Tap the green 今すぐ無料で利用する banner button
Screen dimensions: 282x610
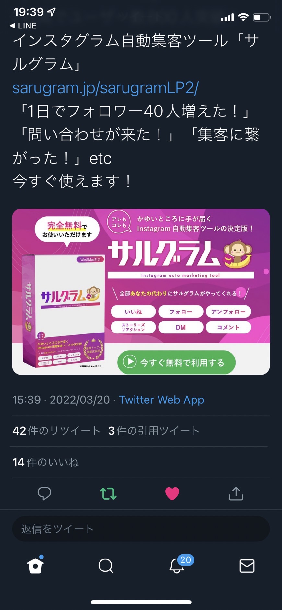coord(176,362)
